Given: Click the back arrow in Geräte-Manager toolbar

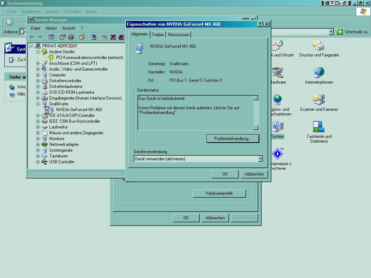Looking at the screenshot, I should (x=32, y=37).
